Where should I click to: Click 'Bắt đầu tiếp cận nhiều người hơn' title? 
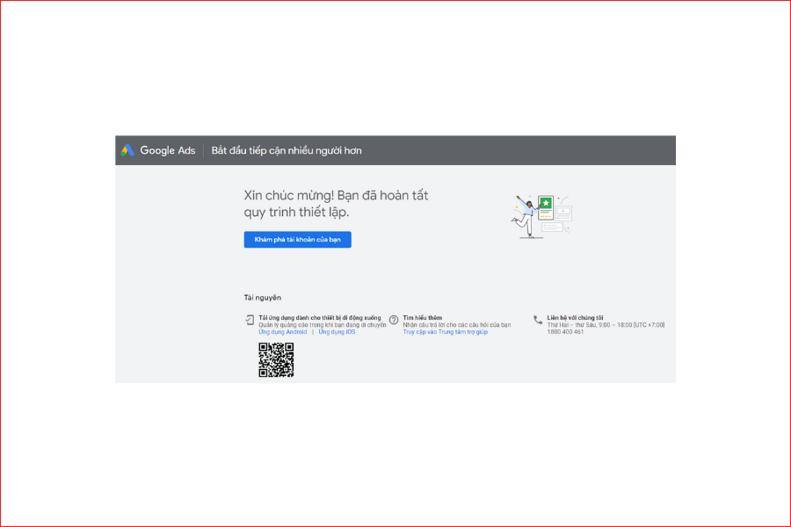coord(287,150)
